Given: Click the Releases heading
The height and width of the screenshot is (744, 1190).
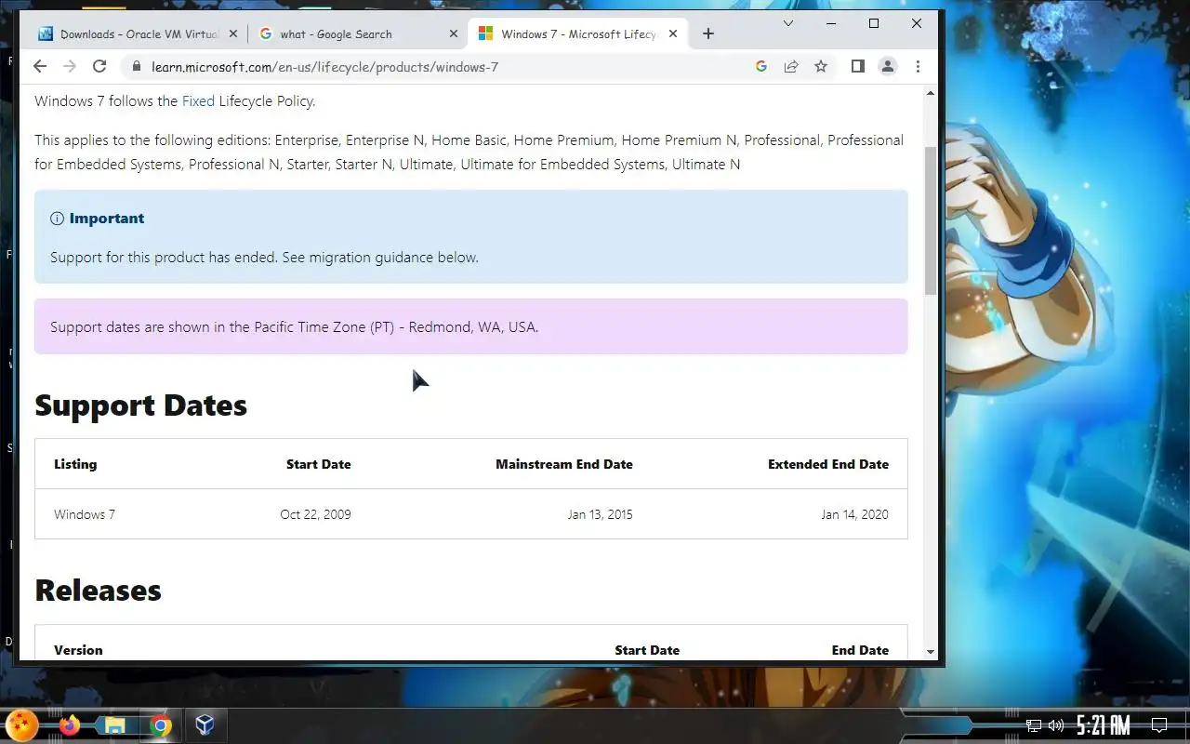Looking at the screenshot, I should point(99,591).
